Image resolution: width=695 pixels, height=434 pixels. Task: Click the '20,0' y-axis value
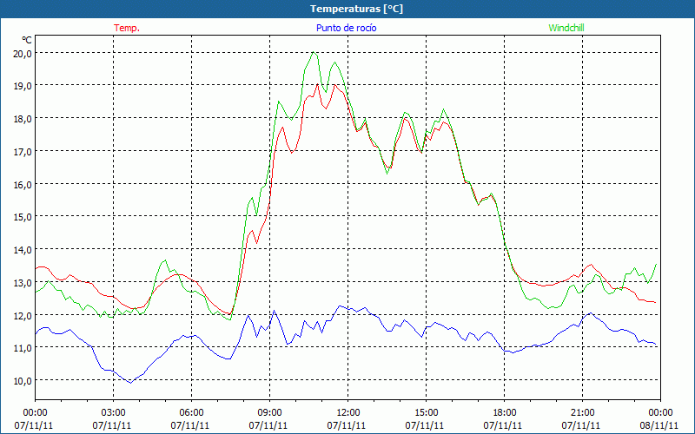[23, 54]
